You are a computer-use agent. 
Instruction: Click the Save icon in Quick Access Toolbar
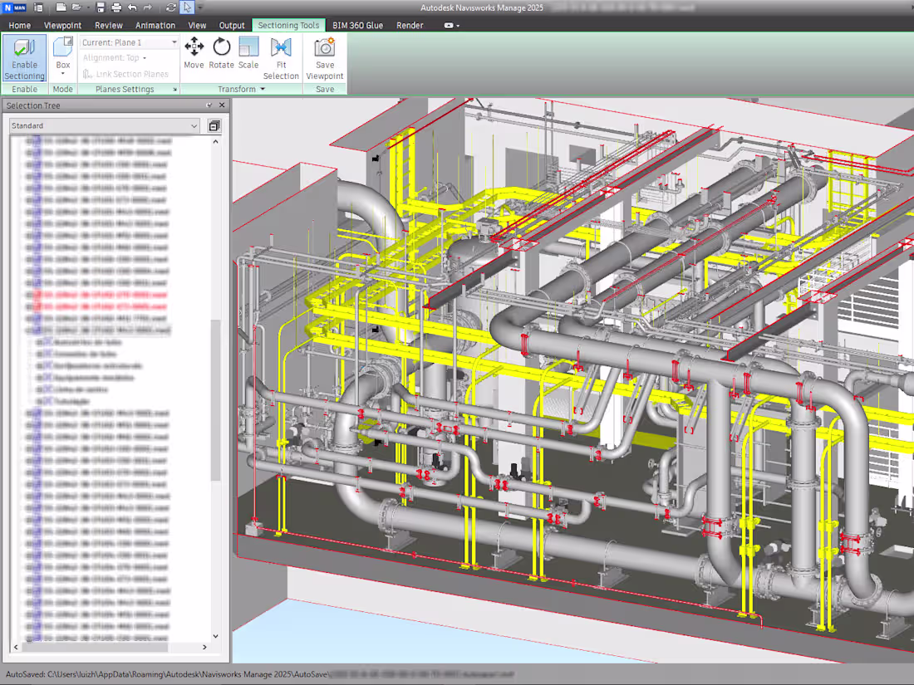(x=100, y=7)
